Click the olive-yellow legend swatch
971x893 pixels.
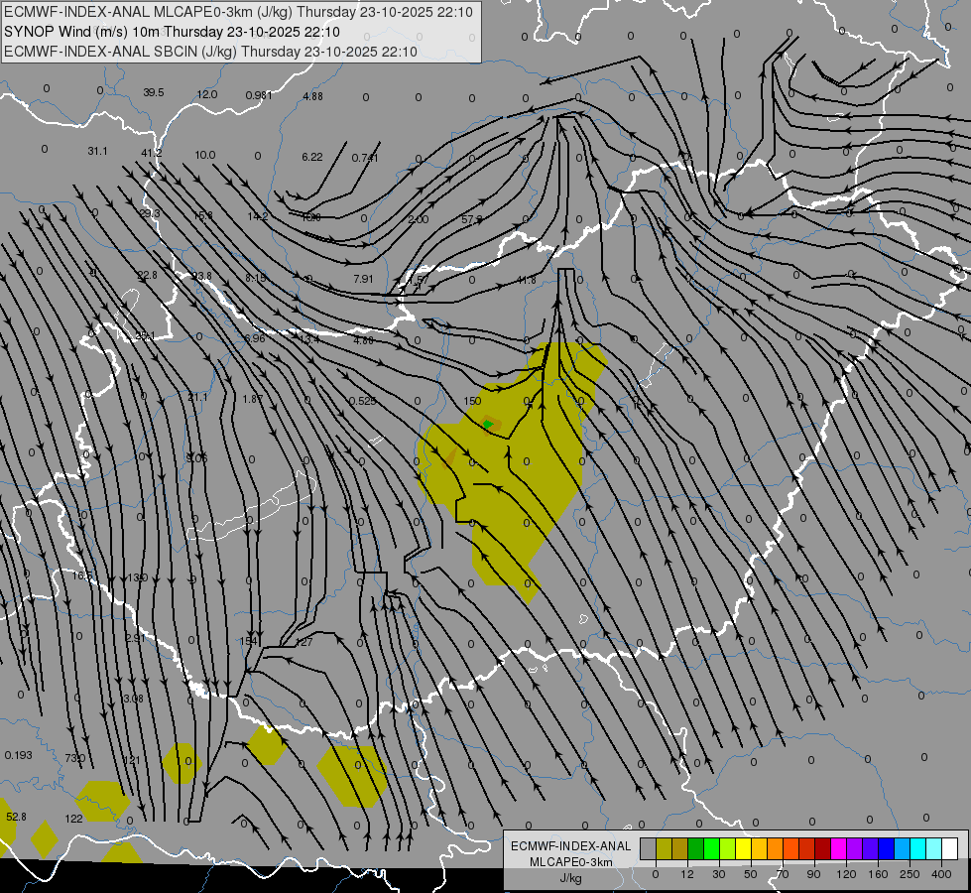click(664, 849)
